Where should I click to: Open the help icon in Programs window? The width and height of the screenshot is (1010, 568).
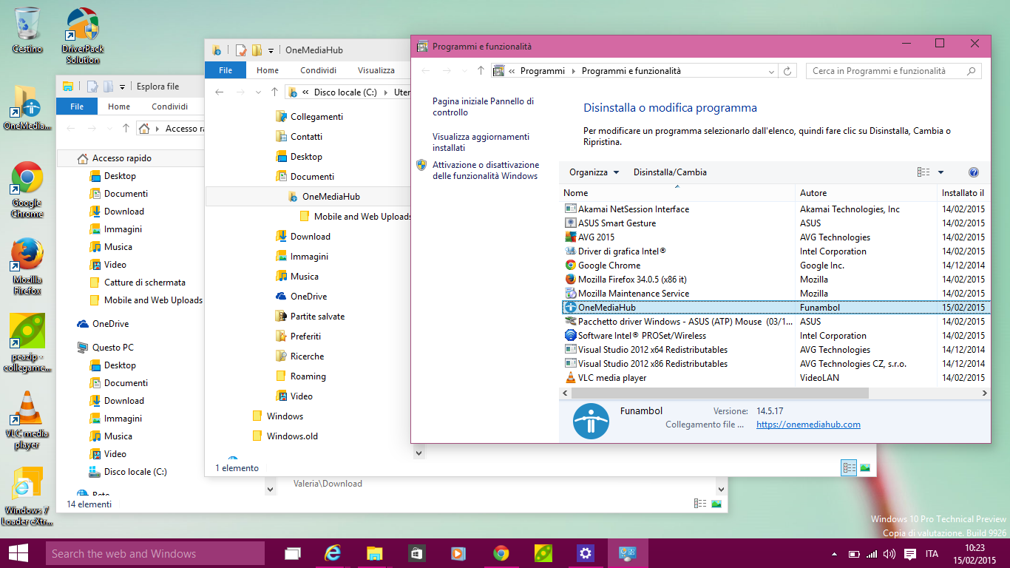click(x=973, y=172)
